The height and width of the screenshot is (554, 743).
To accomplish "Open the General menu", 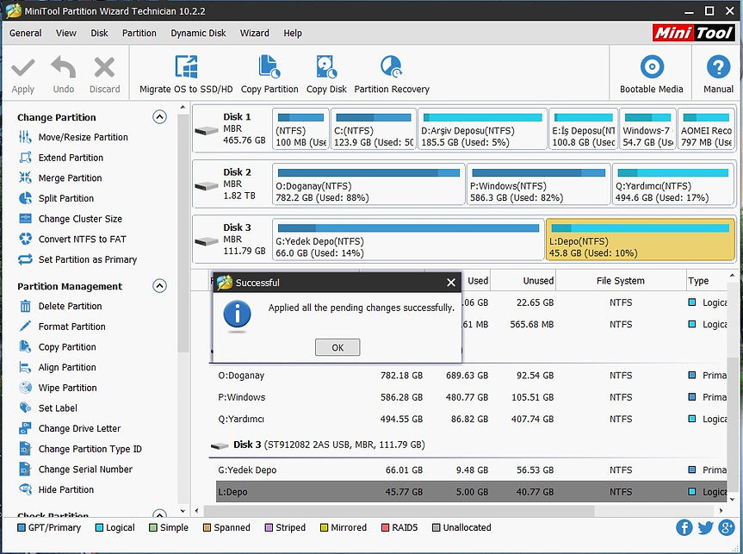I will (26, 34).
